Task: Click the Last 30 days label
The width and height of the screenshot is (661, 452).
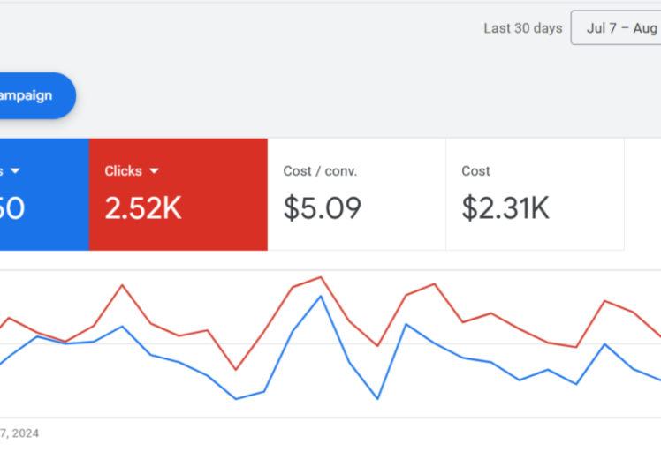Action: pos(522,28)
